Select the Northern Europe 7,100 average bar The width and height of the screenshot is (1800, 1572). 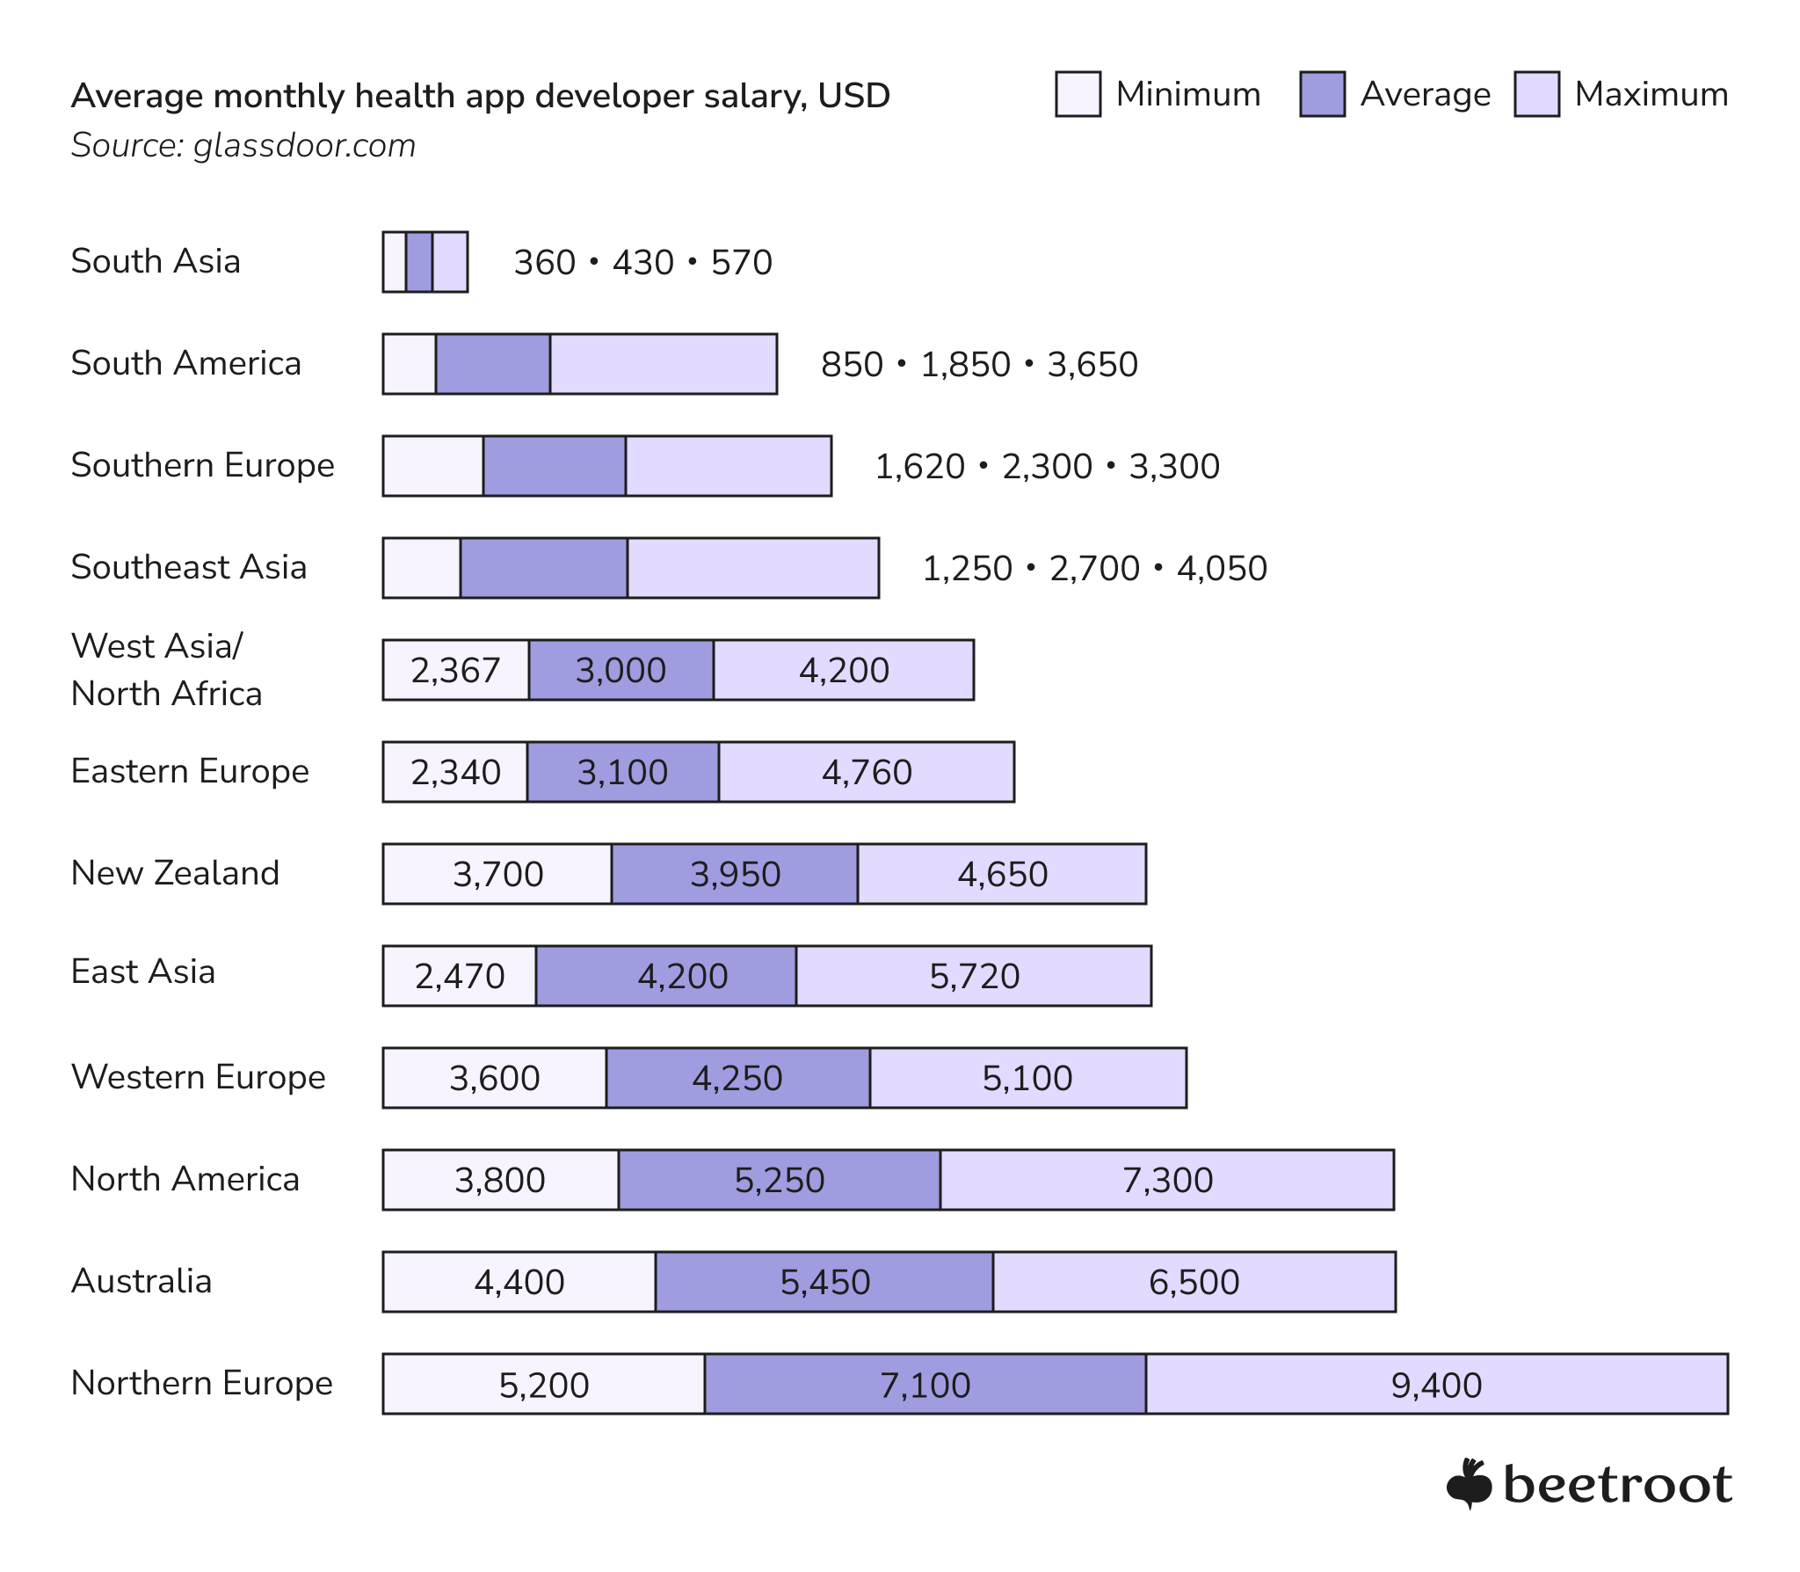pos(925,1385)
